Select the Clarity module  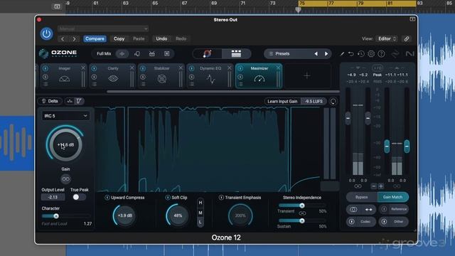click(x=113, y=76)
